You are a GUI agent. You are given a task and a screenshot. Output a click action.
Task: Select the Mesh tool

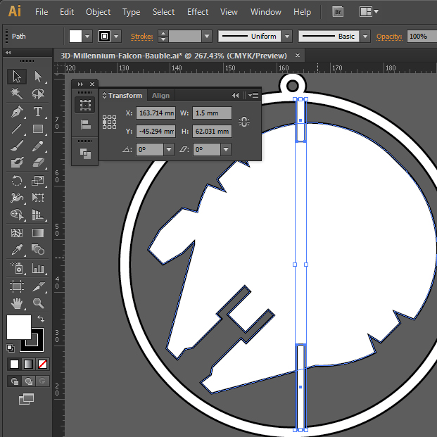point(17,233)
